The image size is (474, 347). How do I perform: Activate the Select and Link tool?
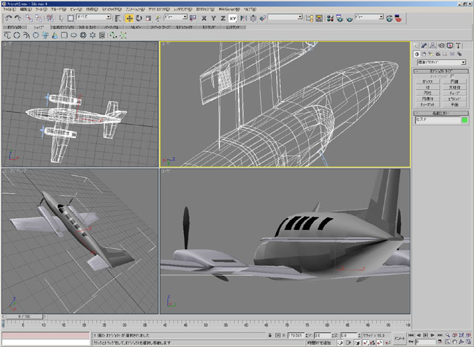pyautogui.click(x=29, y=18)
